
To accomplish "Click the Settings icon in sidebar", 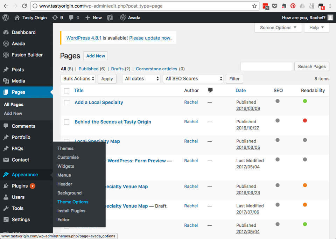I will [6, 219].
